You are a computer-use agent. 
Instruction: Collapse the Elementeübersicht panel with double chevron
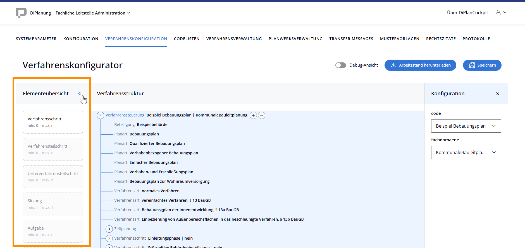(x=80, y=94)
